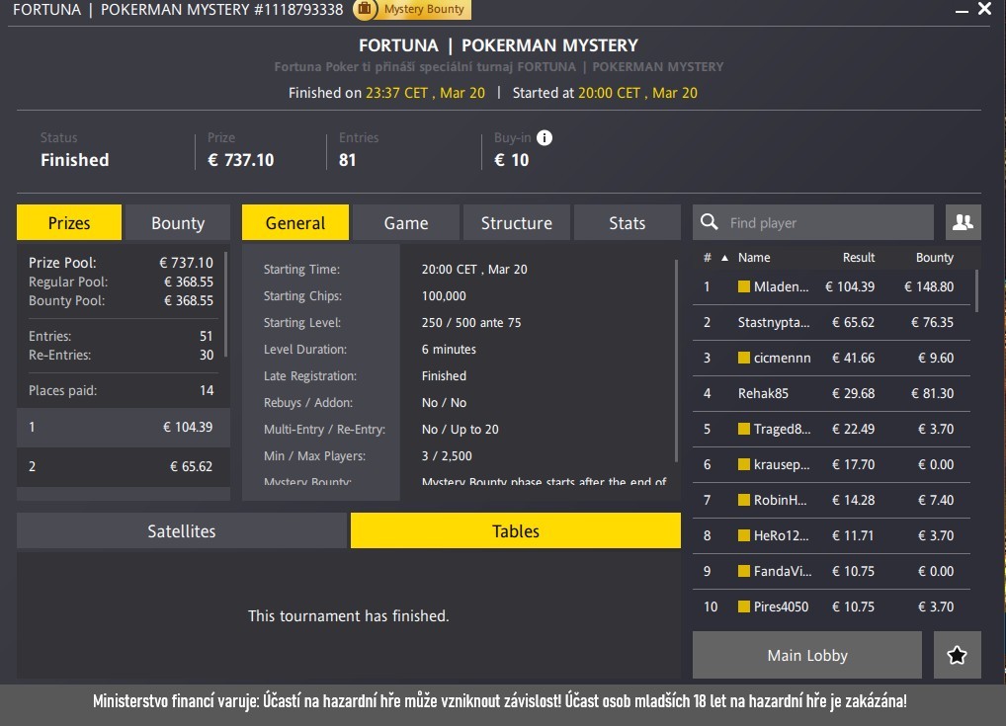The image size is (1006, 726).
Task: Click the yellow flag beside cicmennn
Action: tap(743, 358)
